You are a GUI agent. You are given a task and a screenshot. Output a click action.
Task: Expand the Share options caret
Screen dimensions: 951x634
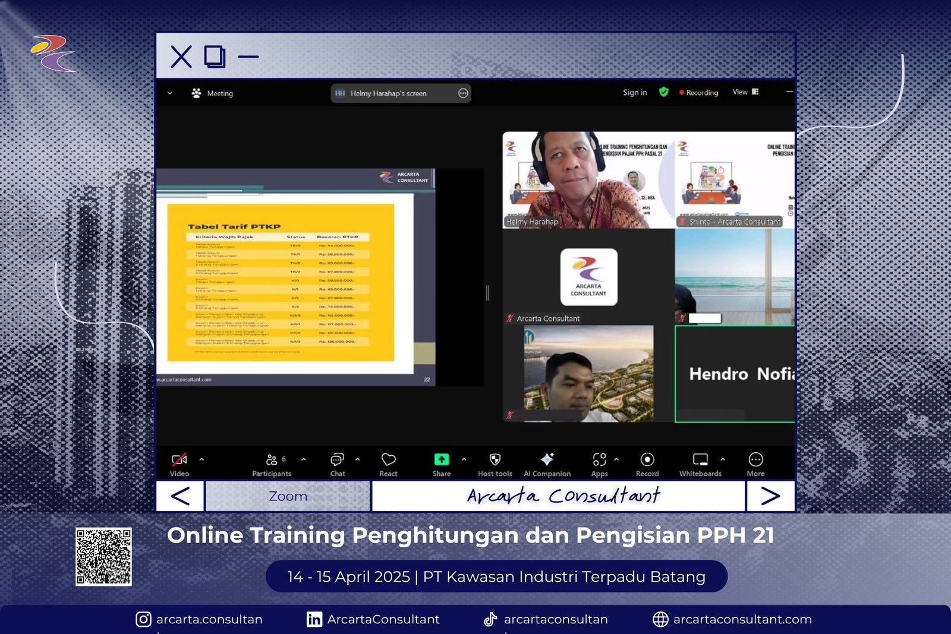[x=464, y=459]
